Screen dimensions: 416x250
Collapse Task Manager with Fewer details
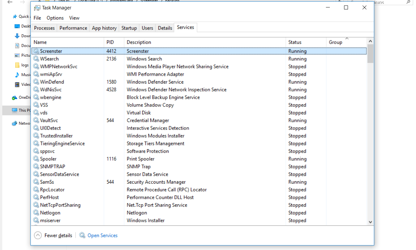coord(53,235)
